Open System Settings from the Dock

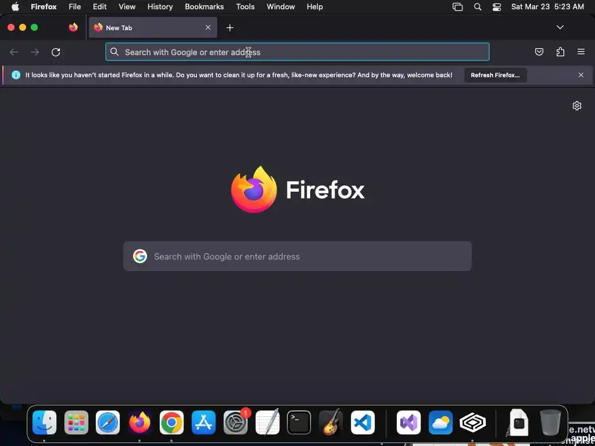click(x=236, y=423)
